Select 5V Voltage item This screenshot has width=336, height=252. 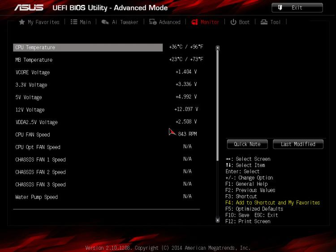tap(29, 98)
